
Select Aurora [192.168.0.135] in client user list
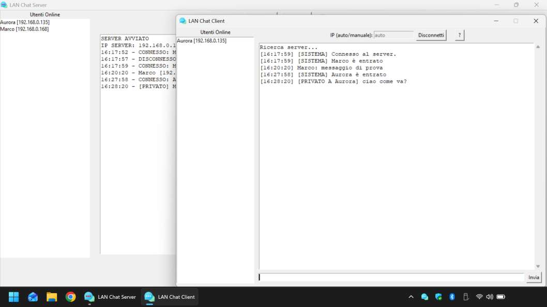pyautogui.click(x=202, y=41)
